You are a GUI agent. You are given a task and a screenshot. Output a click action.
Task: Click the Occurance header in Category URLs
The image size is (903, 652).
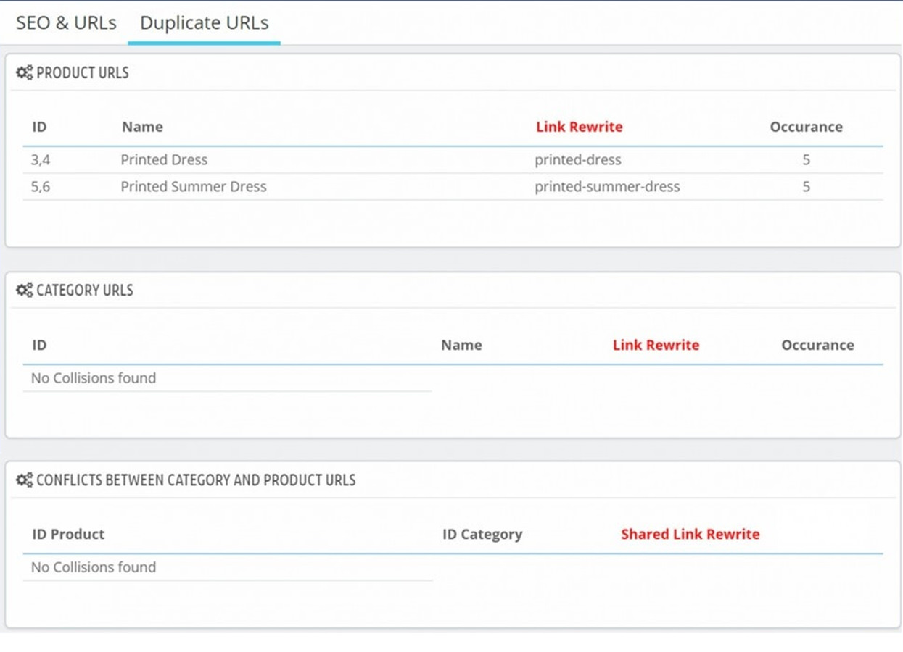(817, 345)
